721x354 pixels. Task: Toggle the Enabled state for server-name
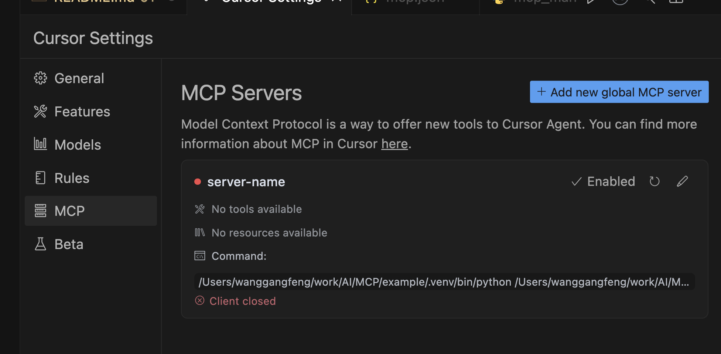click(603, 181)
